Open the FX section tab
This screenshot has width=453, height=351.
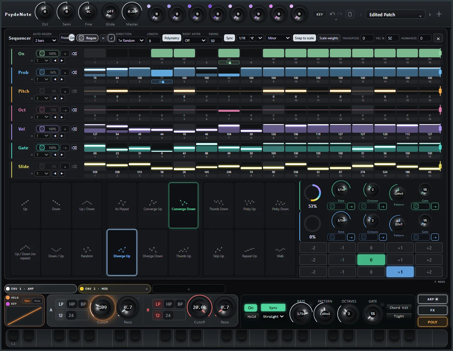pyautogui.click(x=432, y=310)
